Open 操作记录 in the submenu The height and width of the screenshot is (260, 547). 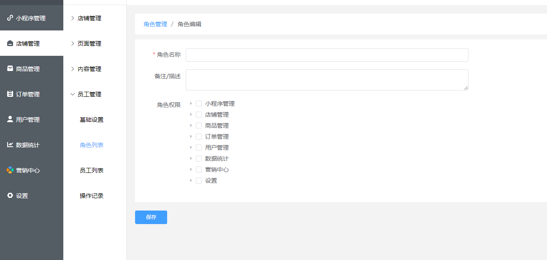pos(92,196)
